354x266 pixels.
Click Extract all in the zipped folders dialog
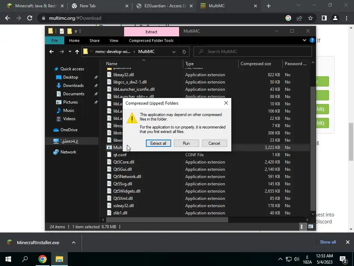click(x=158, y=143)
